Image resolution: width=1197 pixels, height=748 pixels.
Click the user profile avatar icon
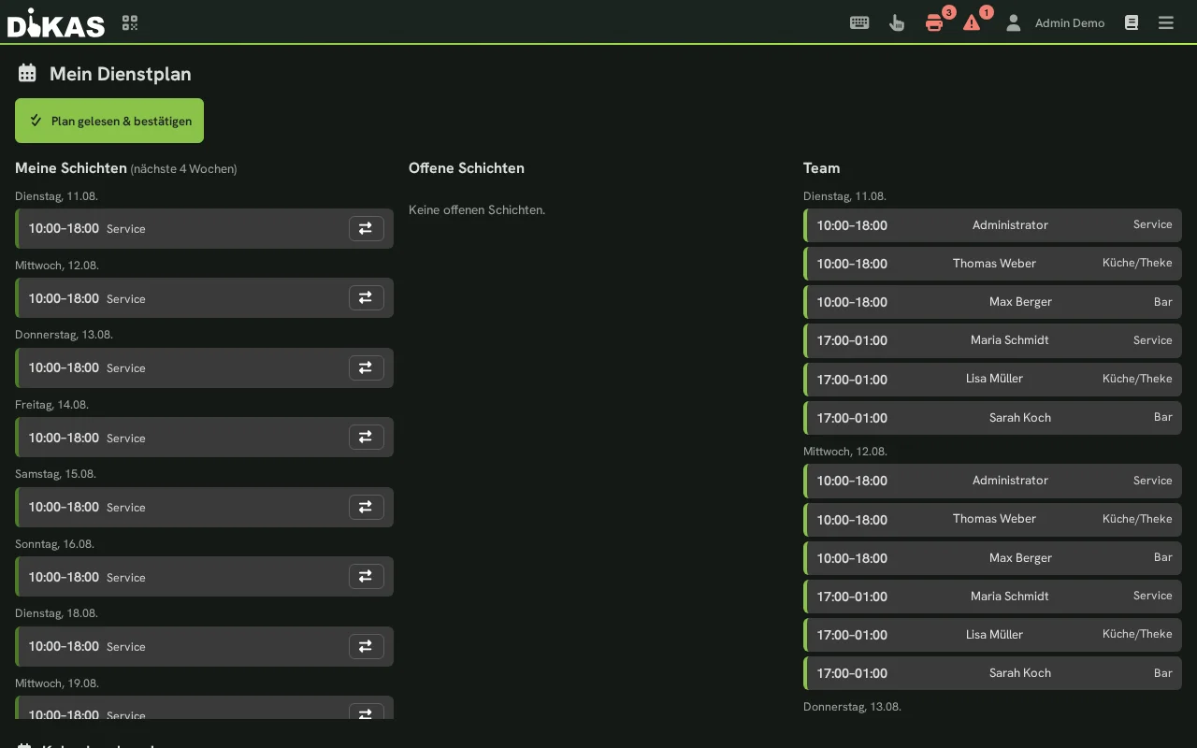point(1013,23)
